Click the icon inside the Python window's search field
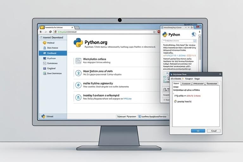Viewport: 243px width, 162px height. (x=195, y=41)
